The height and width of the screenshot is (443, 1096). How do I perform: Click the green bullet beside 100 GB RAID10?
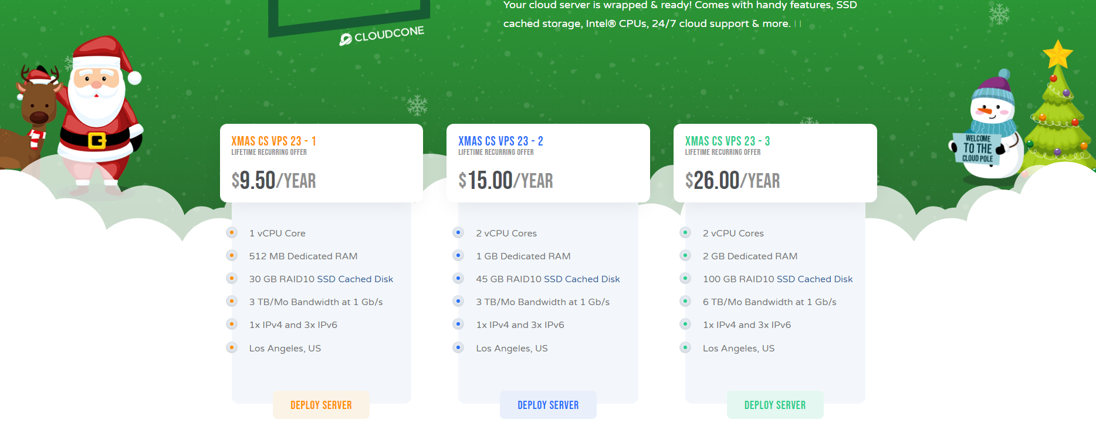[x=685, y=279]
